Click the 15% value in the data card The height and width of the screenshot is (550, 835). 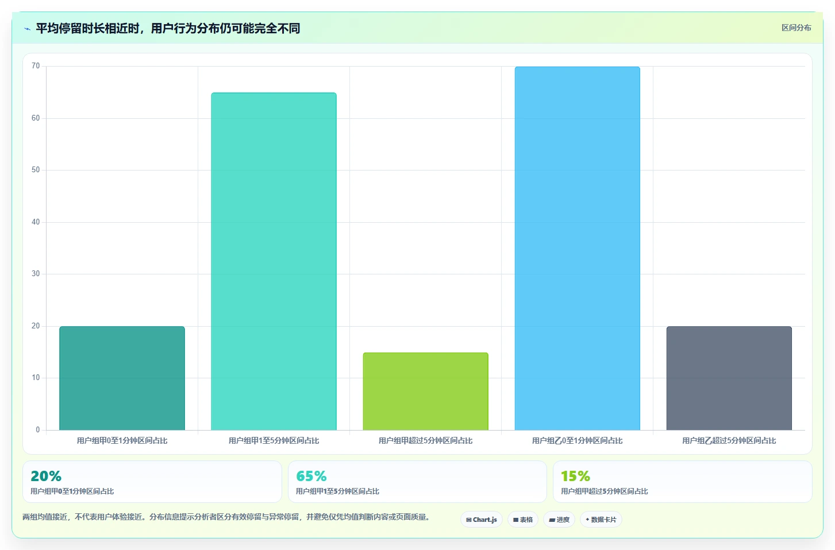click(575, 476)
